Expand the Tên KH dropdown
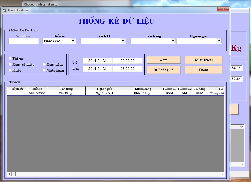The height and width of the screenshot is (182, 251). coord(123,41)
